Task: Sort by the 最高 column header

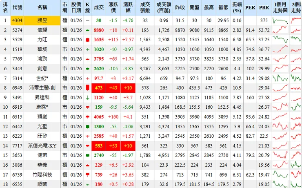Action: (209, 7)
